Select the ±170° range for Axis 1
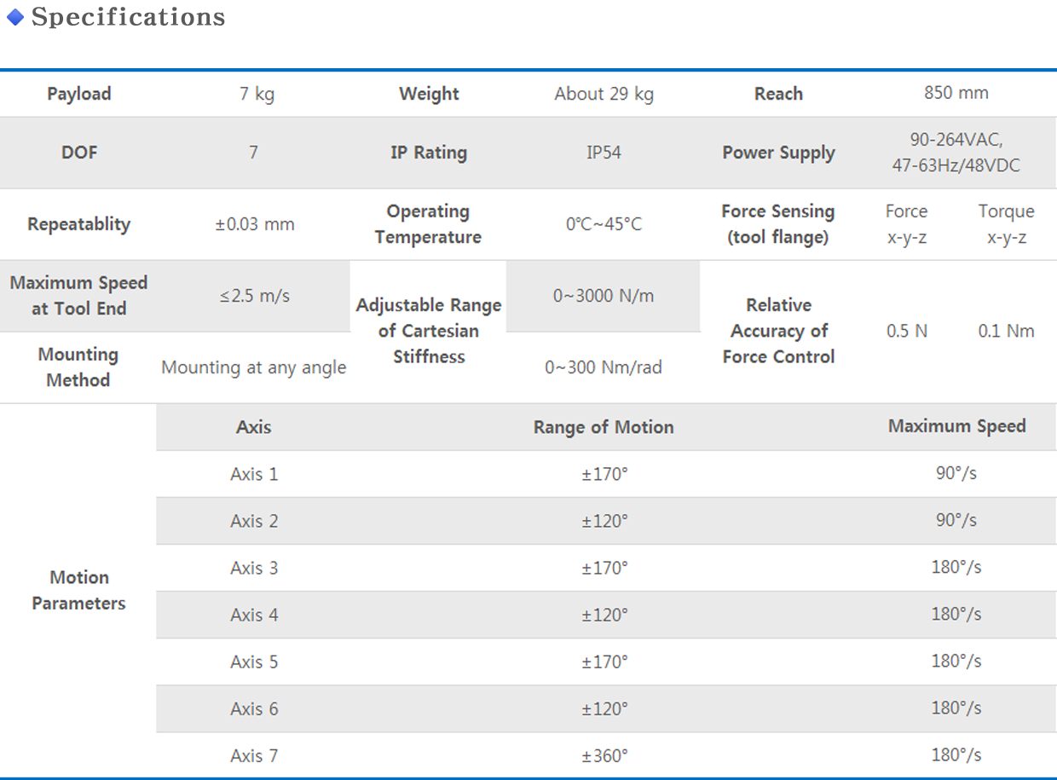Image resolution: width=1057 pixels, height=780 pixels. (x=604, y=474)
